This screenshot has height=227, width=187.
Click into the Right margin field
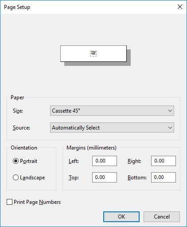(164, 161)
